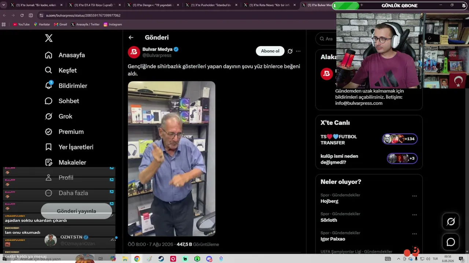This screenshot has width=469, height=263.
Task: Show hidden system tray icons
Action: (399, 259)
